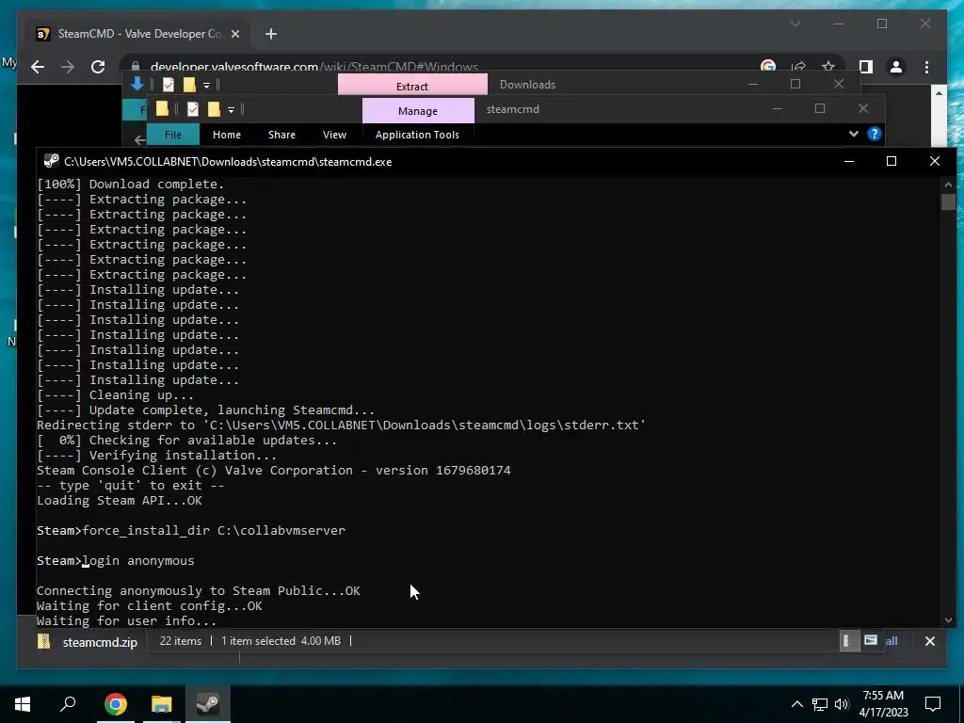
Task: Show hidden system tray icons
Action: (x=796, y=704)
